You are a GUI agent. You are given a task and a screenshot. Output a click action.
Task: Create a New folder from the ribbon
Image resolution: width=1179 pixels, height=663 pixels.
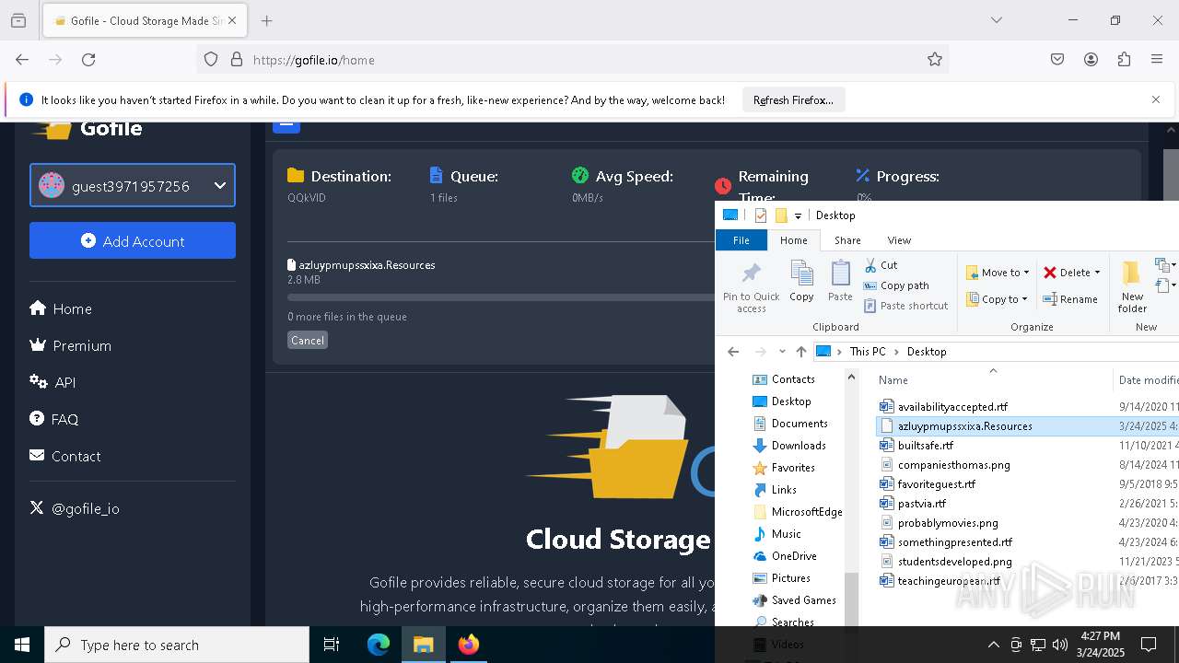[x=1132, y=286]
